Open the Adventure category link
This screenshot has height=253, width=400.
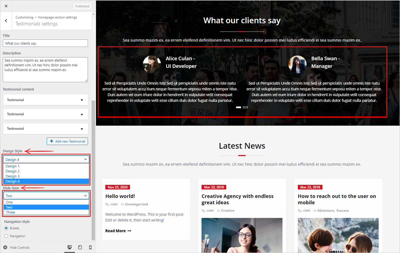point(326,210)
